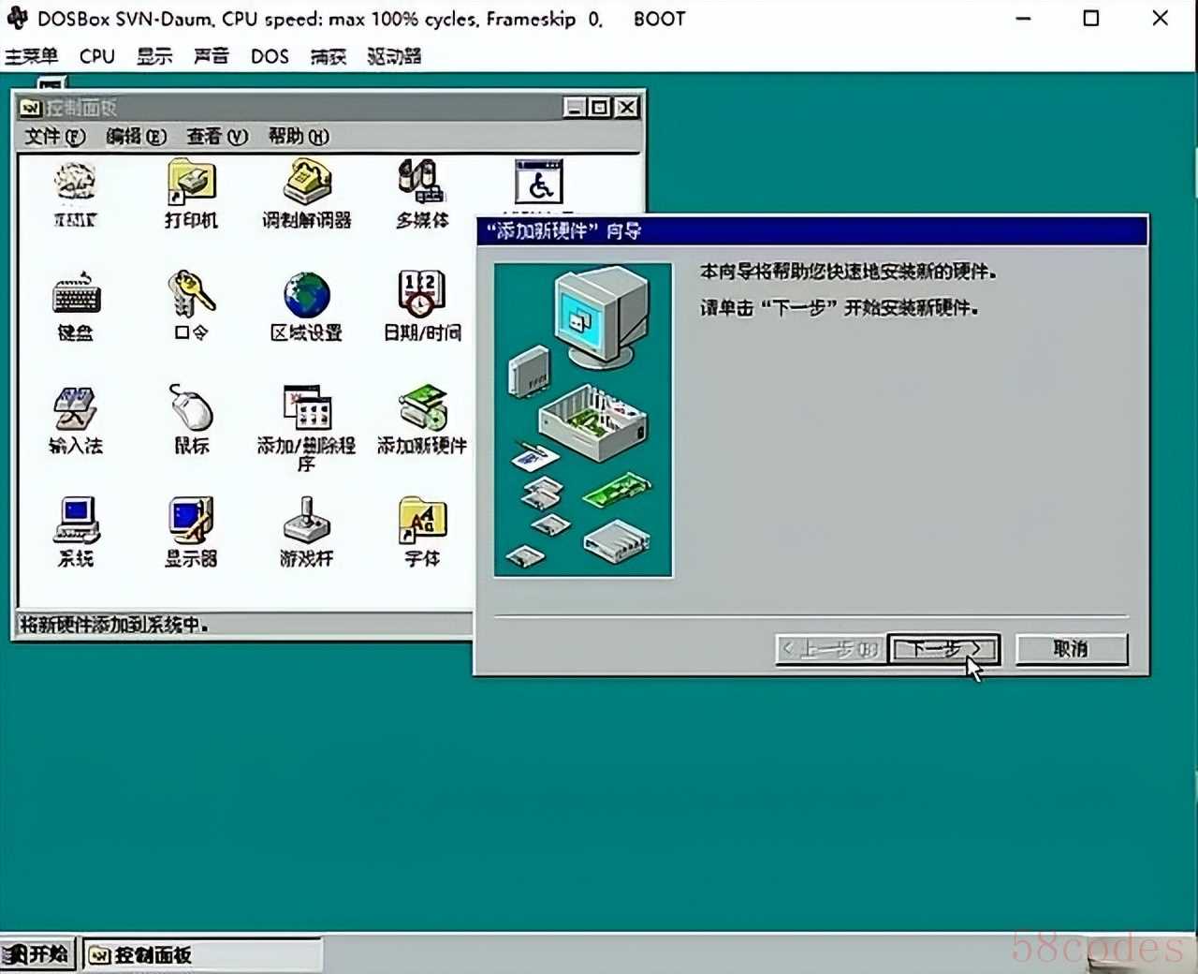The width and height of the screenshot is (1198, 974).
Task: Open the DOSBox 驱动器 drives menu
Action: click(394, 56)
